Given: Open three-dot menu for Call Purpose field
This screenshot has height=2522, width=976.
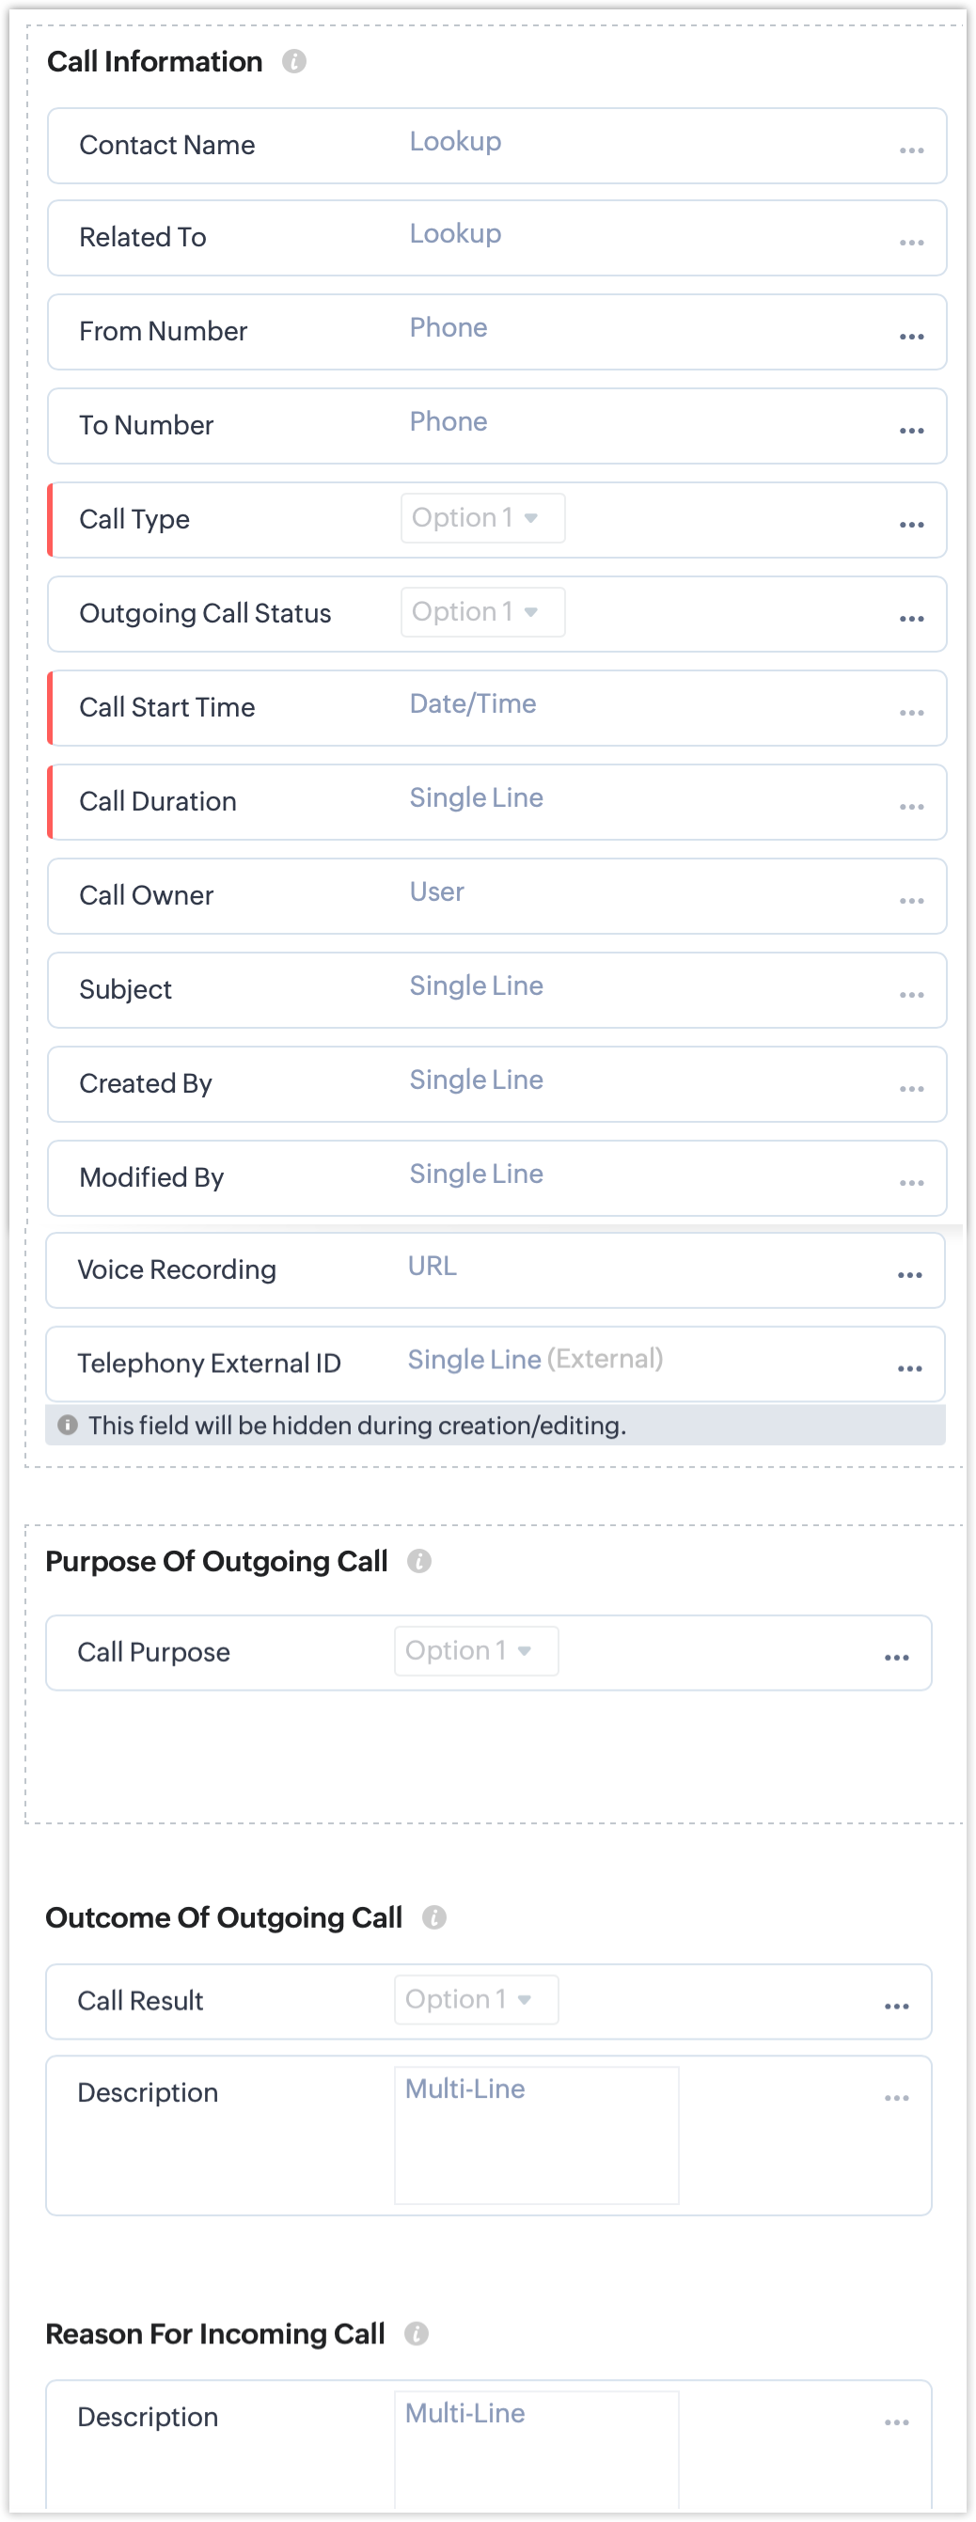Looking at the screenshot, I should 897,1658.
